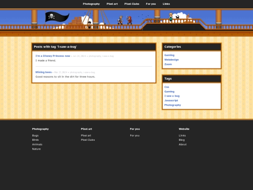
Task: Open Links in the top navigation bar
Action: click(166, 4)
